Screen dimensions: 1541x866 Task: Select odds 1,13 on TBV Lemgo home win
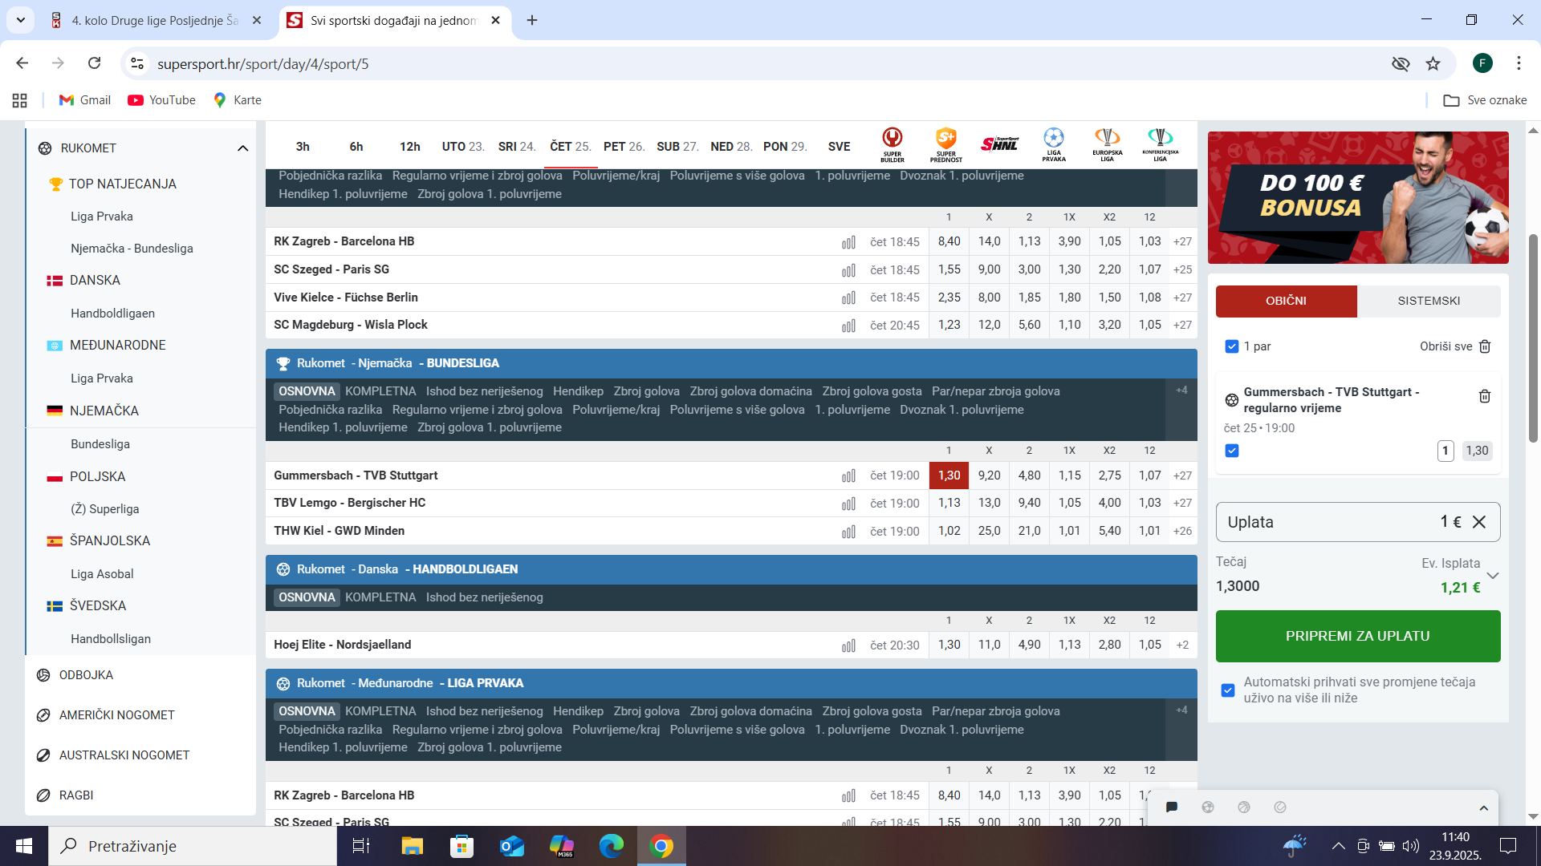pos(949,503)
